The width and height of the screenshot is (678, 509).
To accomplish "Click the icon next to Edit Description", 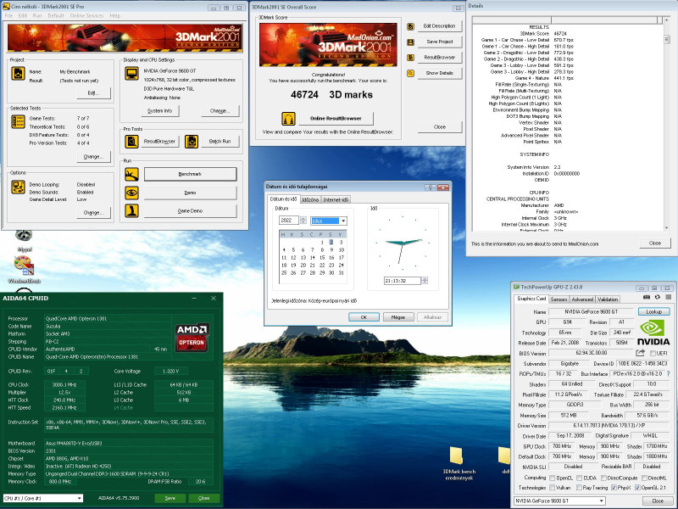I will [410, 26].
